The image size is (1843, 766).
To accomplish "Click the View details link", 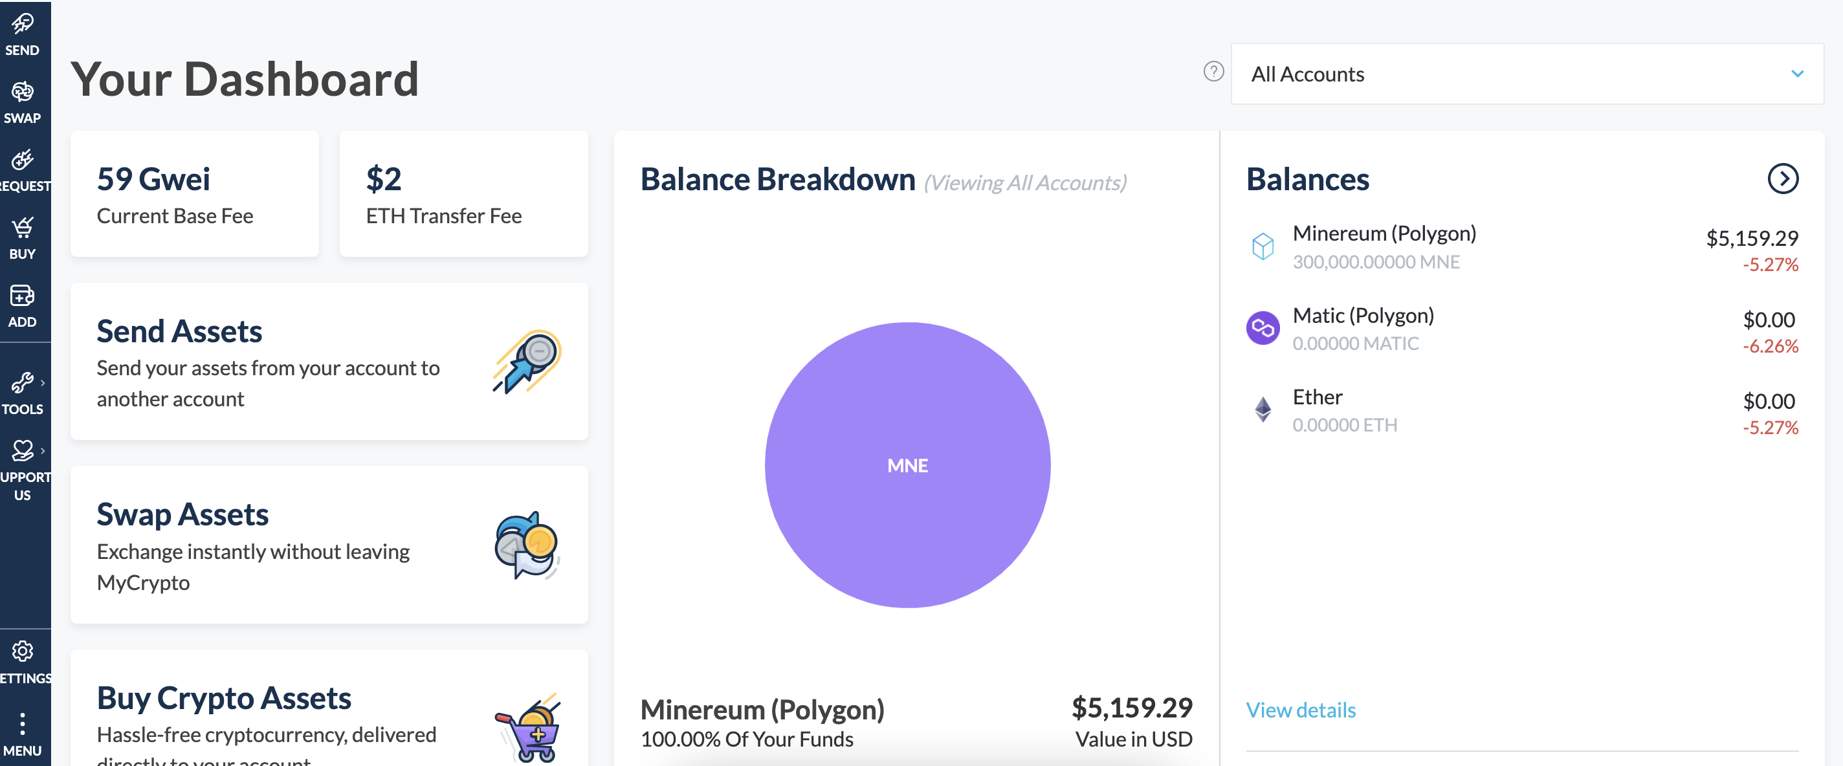I will pyautogui.click(x=1301, y=710).
